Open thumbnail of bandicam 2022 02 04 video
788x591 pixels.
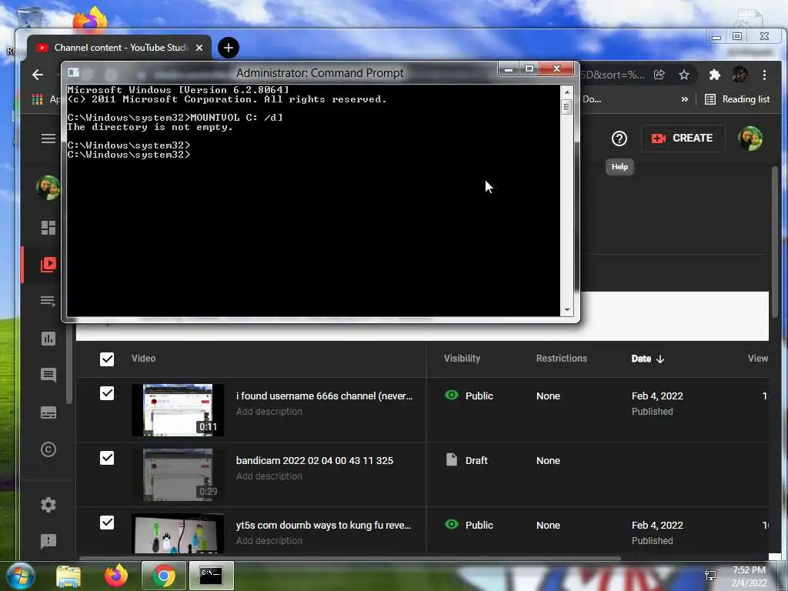(x=178, y=474)
